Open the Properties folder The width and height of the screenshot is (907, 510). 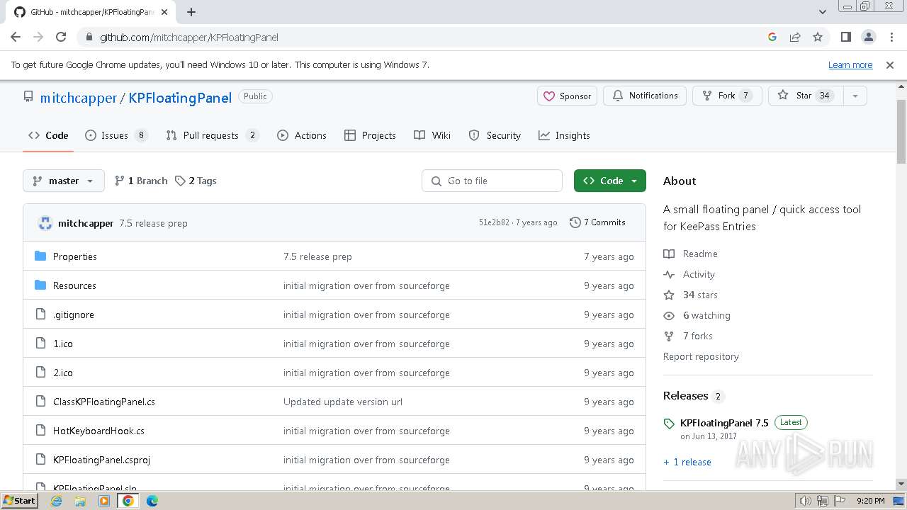tap(75, 256)
